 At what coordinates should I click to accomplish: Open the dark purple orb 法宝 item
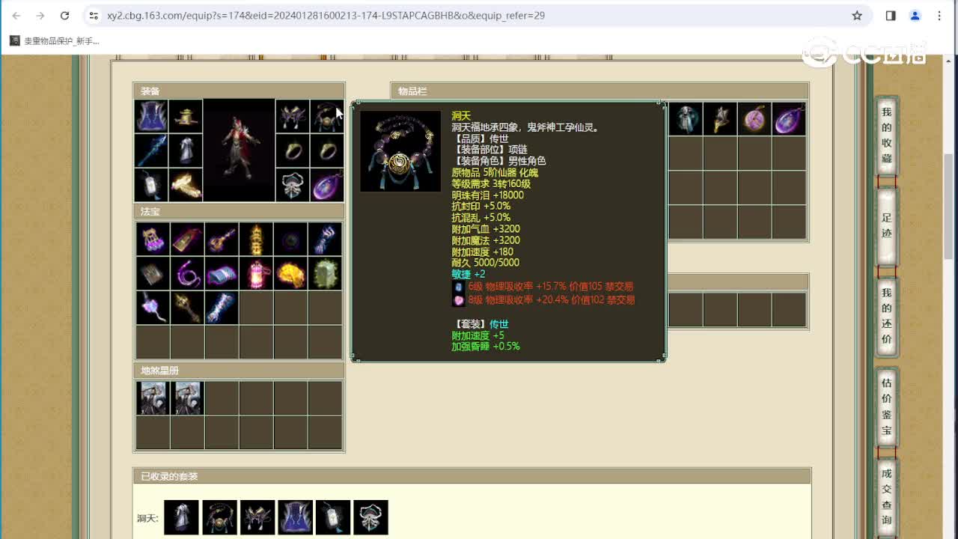click(290, 239)
